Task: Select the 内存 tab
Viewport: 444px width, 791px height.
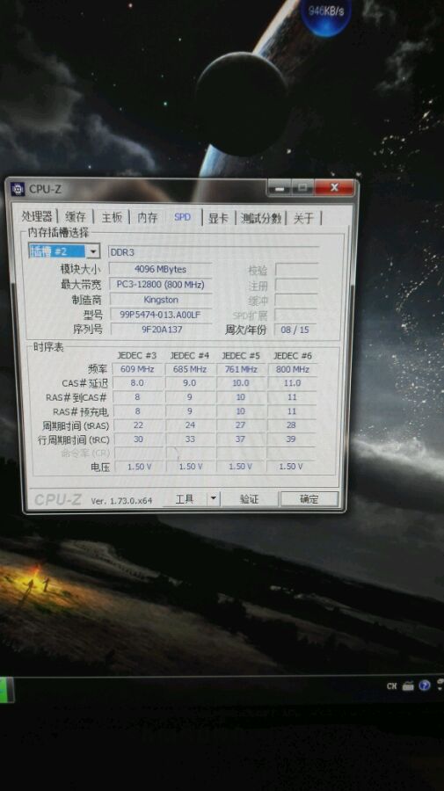Action: pyautogui.click(x=148, y=217)
